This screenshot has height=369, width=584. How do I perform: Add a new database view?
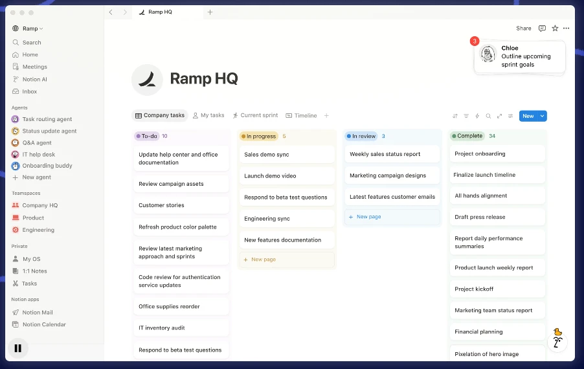pyautogui.click(x=326, y=116)
